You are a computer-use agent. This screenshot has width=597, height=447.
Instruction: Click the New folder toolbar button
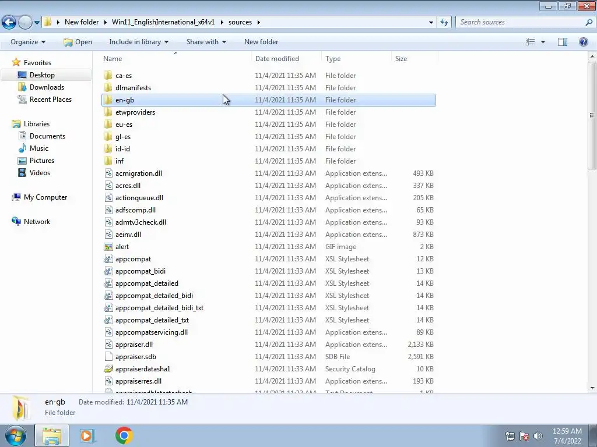pos(261,42)
